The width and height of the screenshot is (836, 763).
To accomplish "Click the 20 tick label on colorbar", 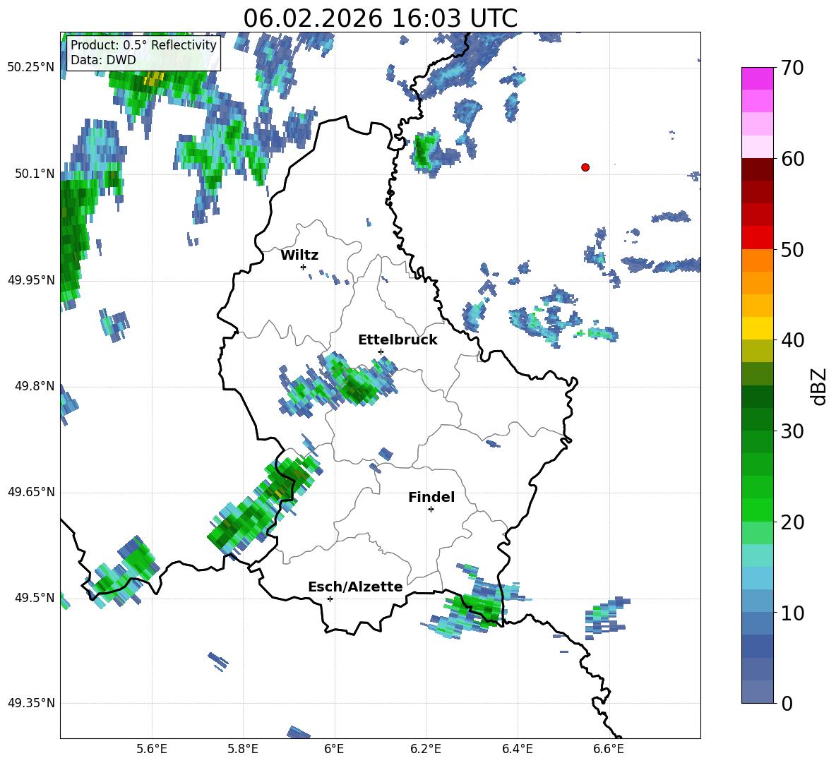I will (x=792, y=522).
